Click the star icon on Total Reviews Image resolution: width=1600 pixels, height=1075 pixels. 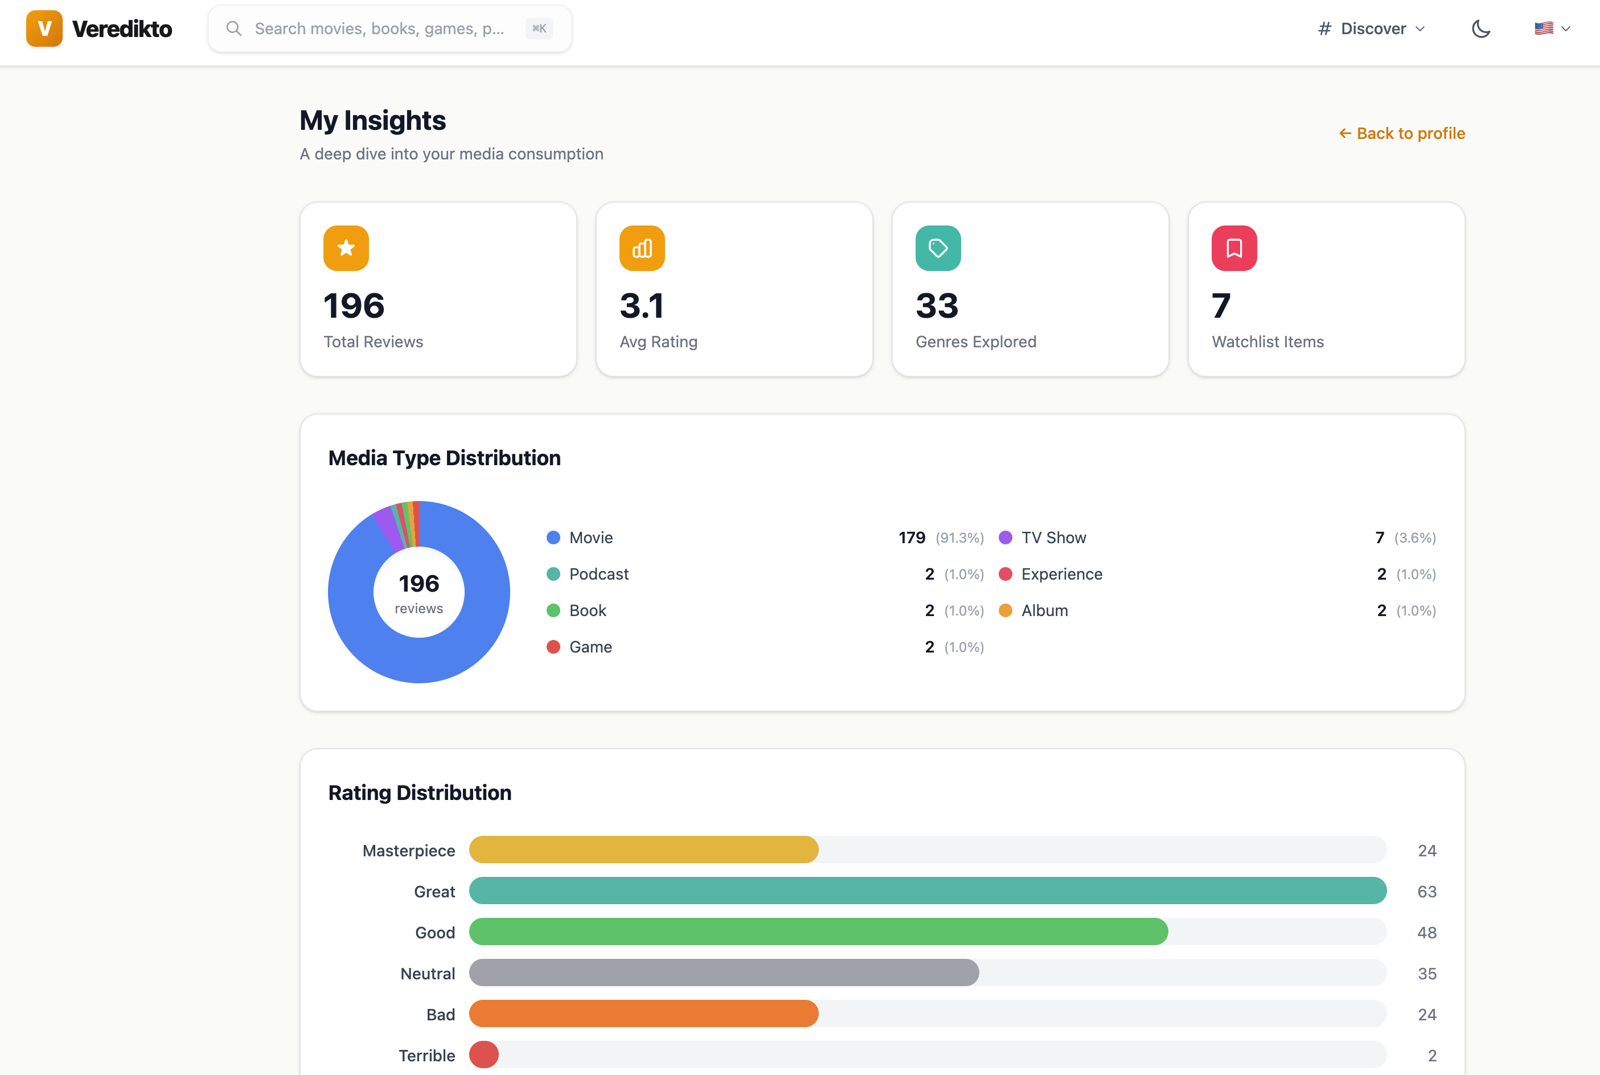346,248
